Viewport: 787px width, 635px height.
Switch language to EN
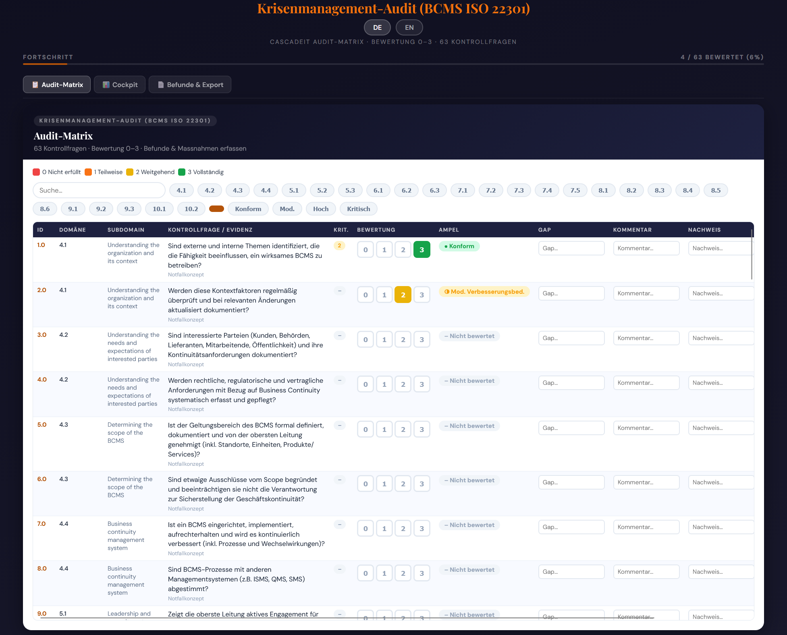[409, 27]
